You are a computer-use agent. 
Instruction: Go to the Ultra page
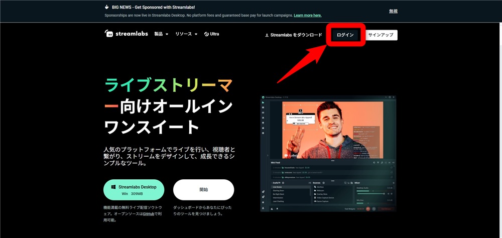pos(212,34)
